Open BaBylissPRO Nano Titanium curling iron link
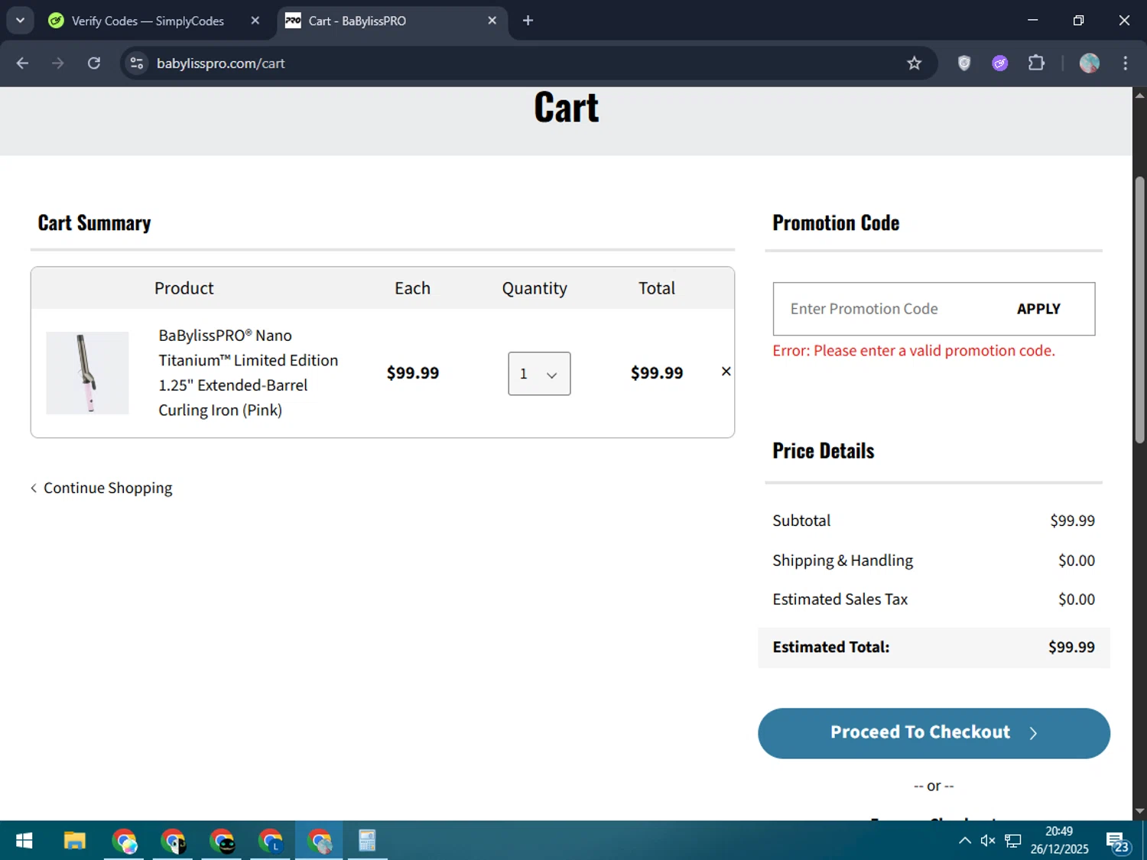The height and width of the screenshot is (860, 1147). (x=248, y=373)
